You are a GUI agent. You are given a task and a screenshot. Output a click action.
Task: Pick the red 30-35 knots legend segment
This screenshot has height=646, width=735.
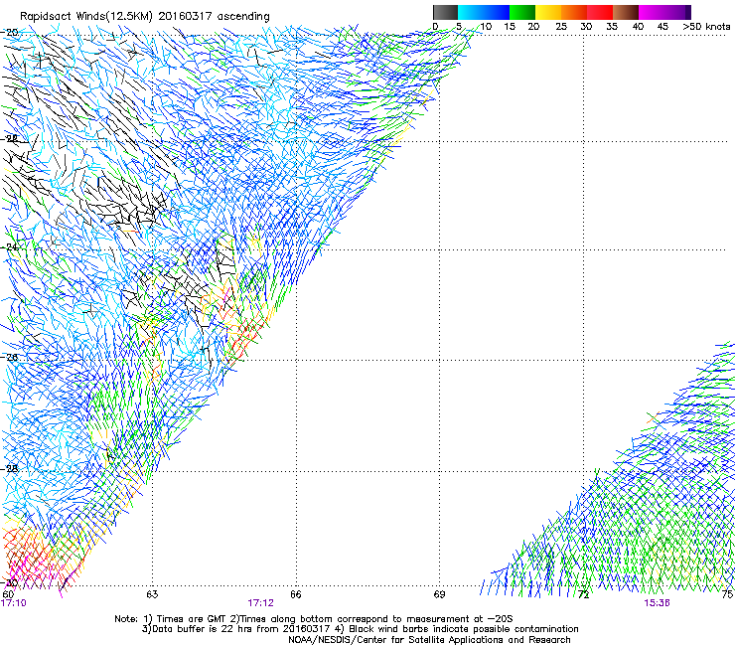tap(600, 12)
